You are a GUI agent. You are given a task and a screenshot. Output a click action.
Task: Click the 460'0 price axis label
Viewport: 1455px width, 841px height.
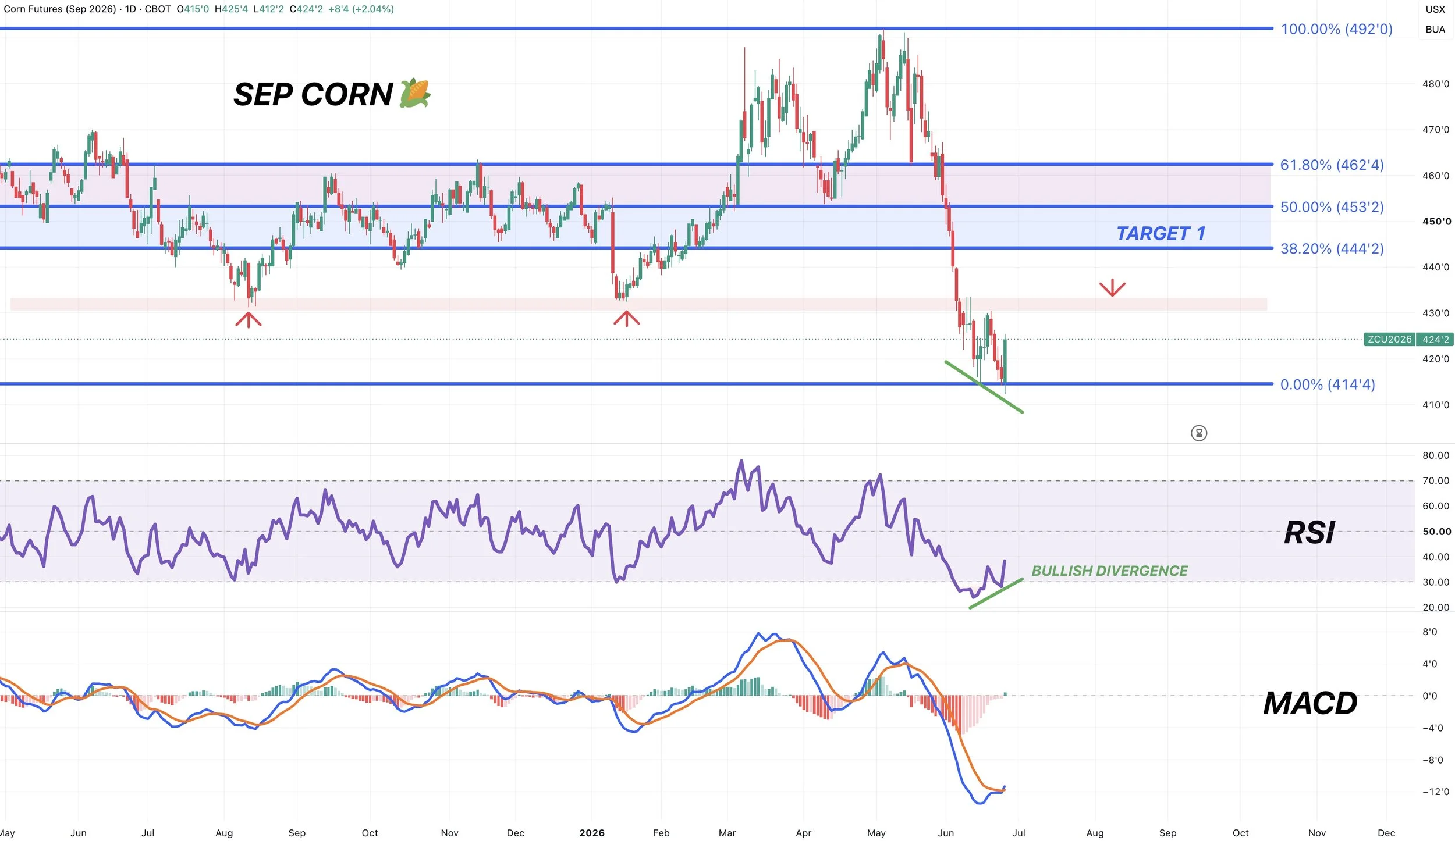click(1436, 176)
